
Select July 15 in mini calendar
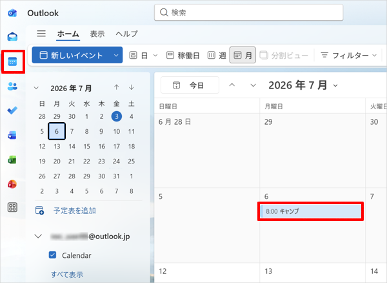click(86, 146)
